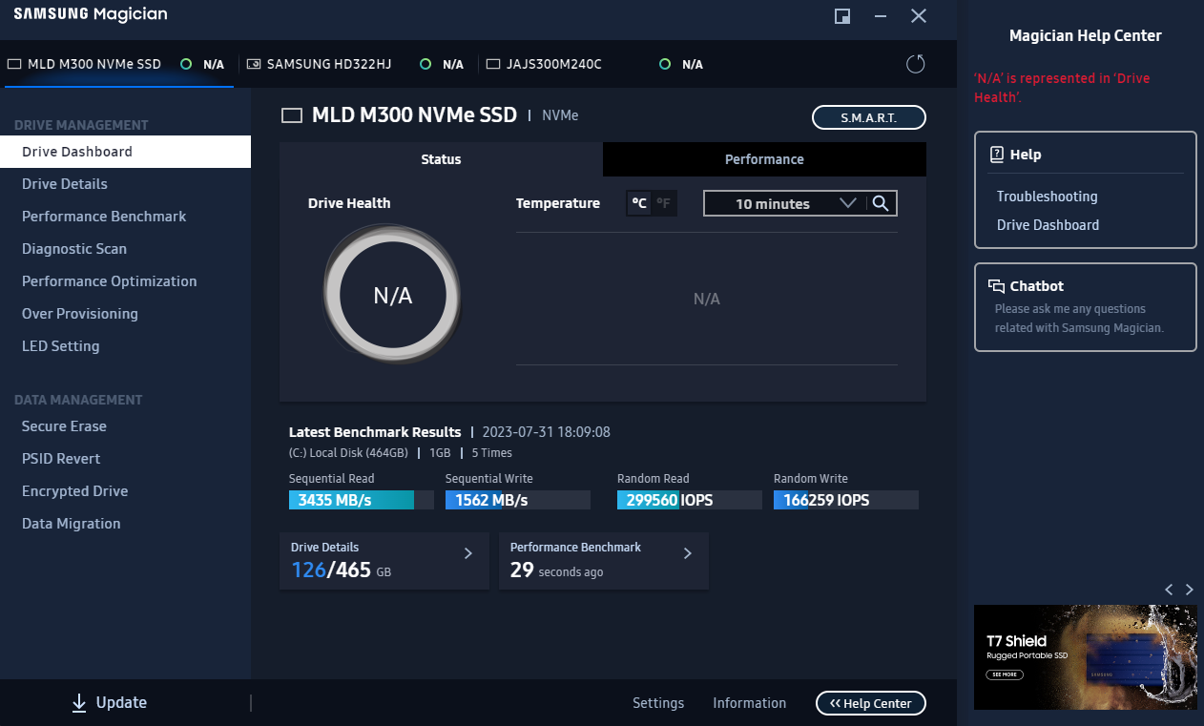
Task: Switch to the Status tab
Action: (x=441, y=159)
